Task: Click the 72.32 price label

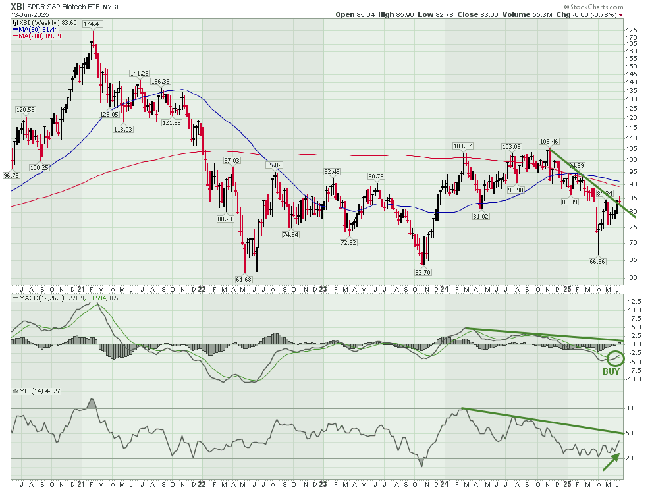Action: click(348, 242)
